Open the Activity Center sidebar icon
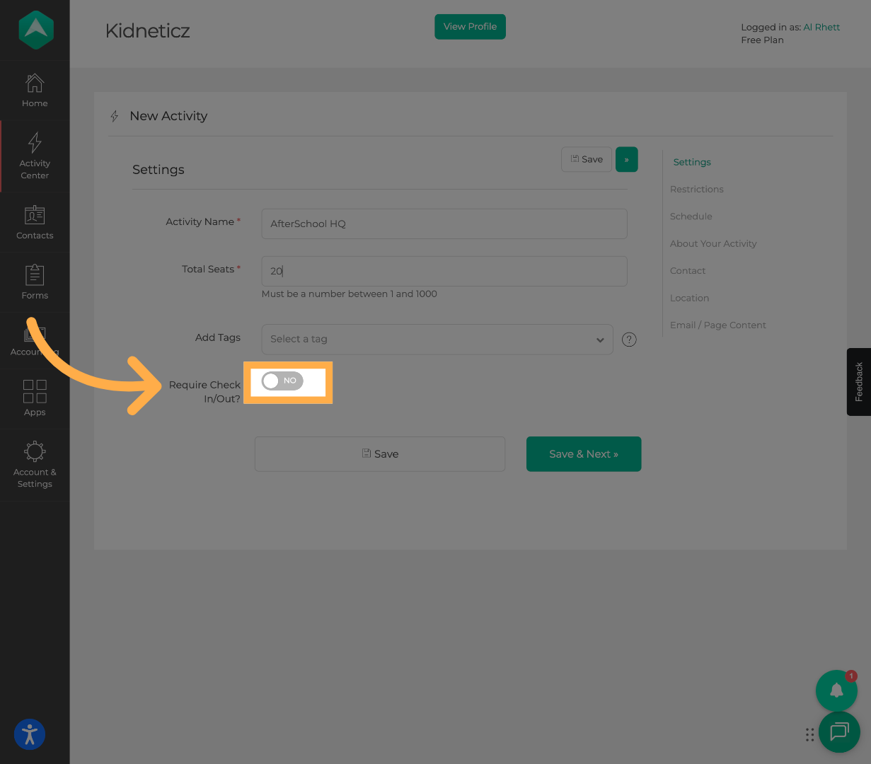 [35, 156]
